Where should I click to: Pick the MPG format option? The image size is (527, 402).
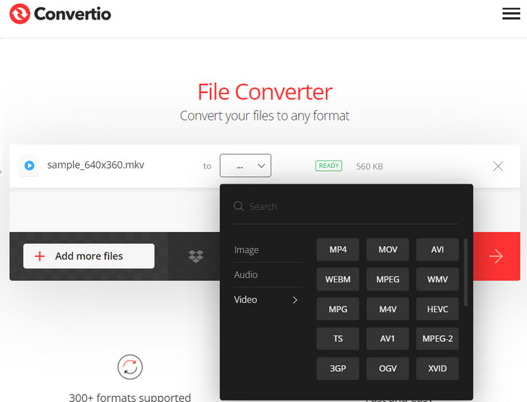tap(338, 309)
